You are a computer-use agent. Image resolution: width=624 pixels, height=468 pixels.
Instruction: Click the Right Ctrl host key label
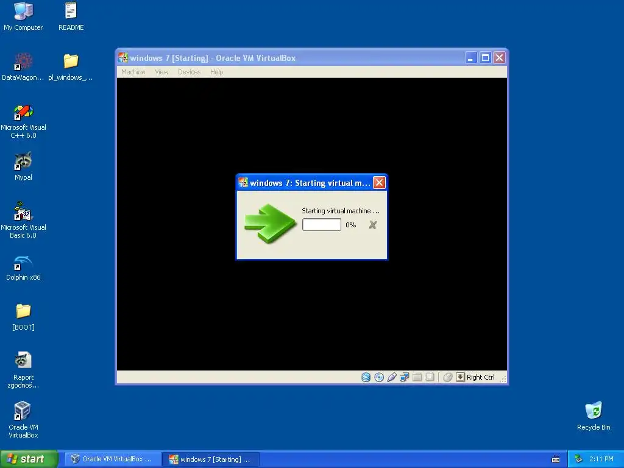(x=480, y=377)
